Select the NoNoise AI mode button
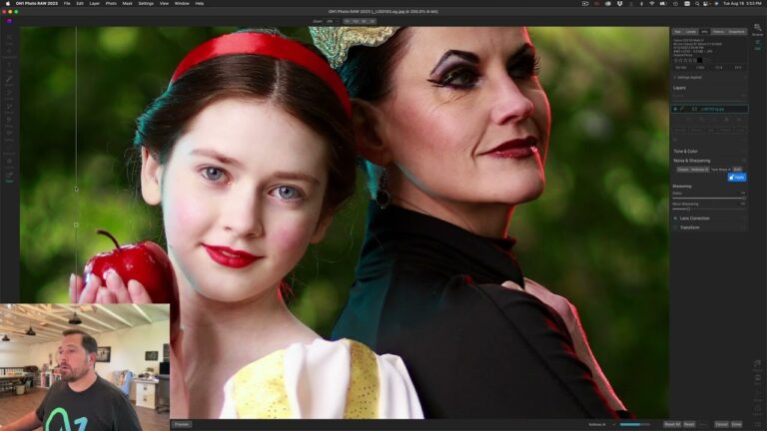This screenshot has height=431, width=767. pyautogui.click(x=699, y=170)
